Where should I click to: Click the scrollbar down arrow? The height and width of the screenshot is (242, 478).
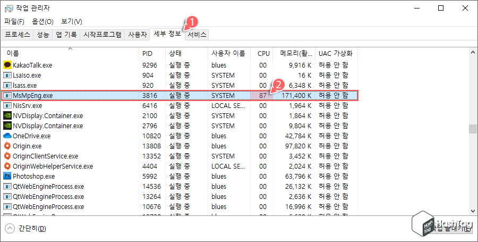pyautogui.click(x=473, y=211)
